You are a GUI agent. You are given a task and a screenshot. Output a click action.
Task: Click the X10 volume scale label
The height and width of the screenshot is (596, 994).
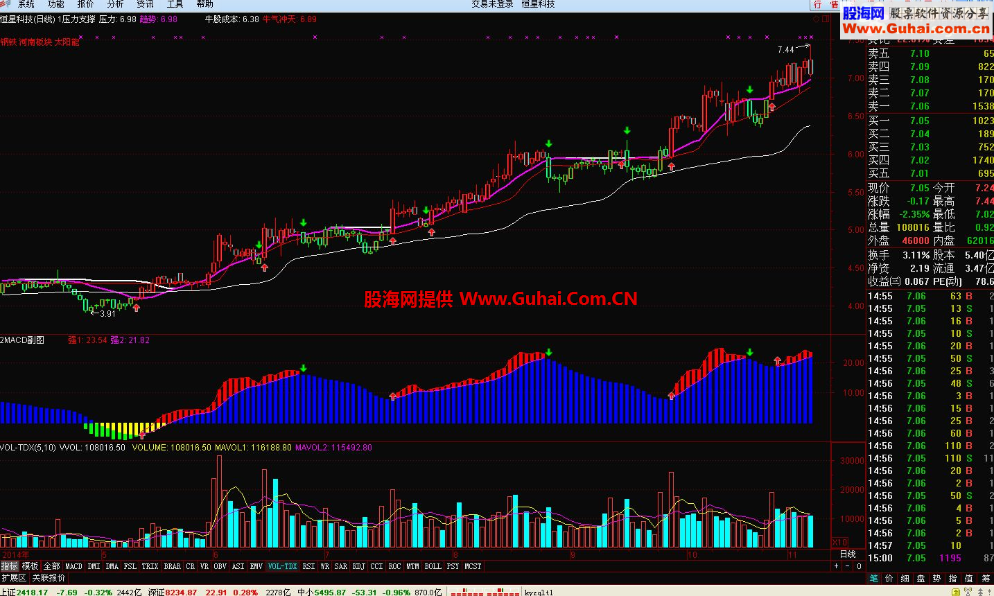coord(839,542)
